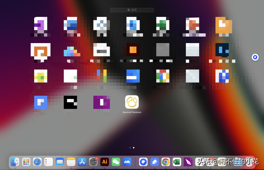
Task: Open WeChat in the Dock
Action: click(x=116, y=162)
